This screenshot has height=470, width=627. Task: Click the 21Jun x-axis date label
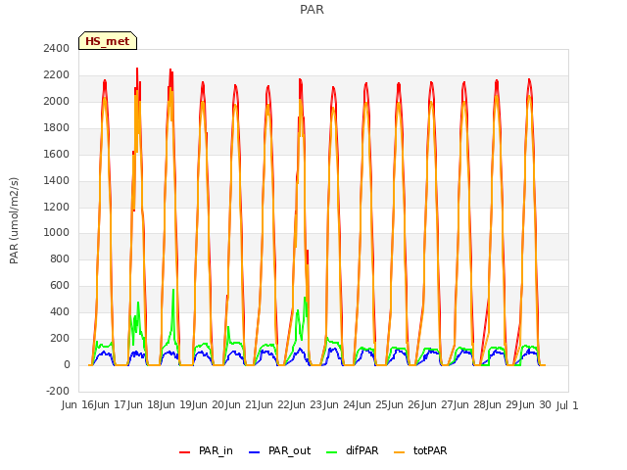click(x=259, y=405)
